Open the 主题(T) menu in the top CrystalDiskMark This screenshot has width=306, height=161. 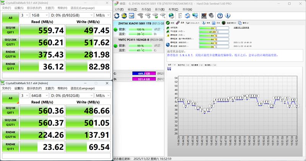49,8
